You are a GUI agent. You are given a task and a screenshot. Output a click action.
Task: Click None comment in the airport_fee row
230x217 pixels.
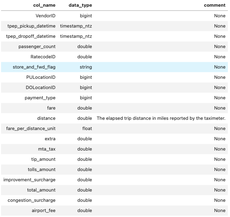point(220,210)
